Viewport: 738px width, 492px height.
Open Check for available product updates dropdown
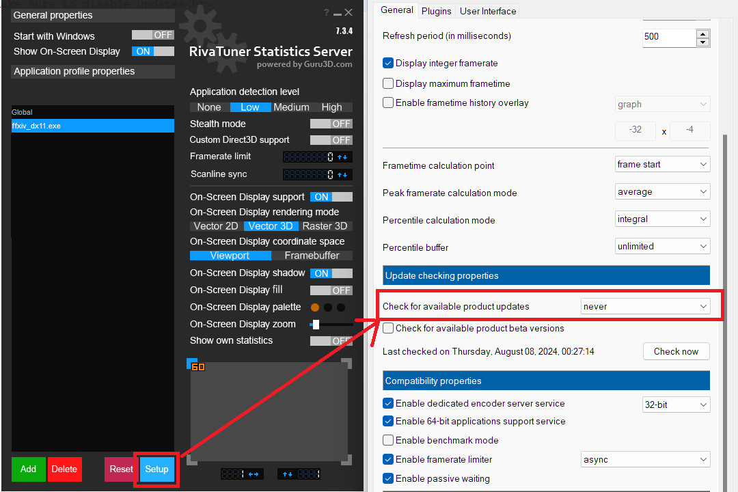[645, 307]
